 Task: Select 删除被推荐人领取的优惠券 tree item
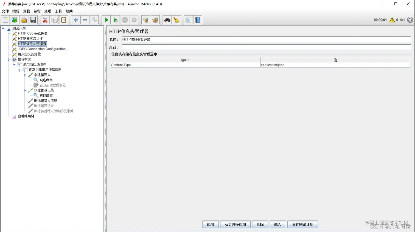click(x=54, y=111)
